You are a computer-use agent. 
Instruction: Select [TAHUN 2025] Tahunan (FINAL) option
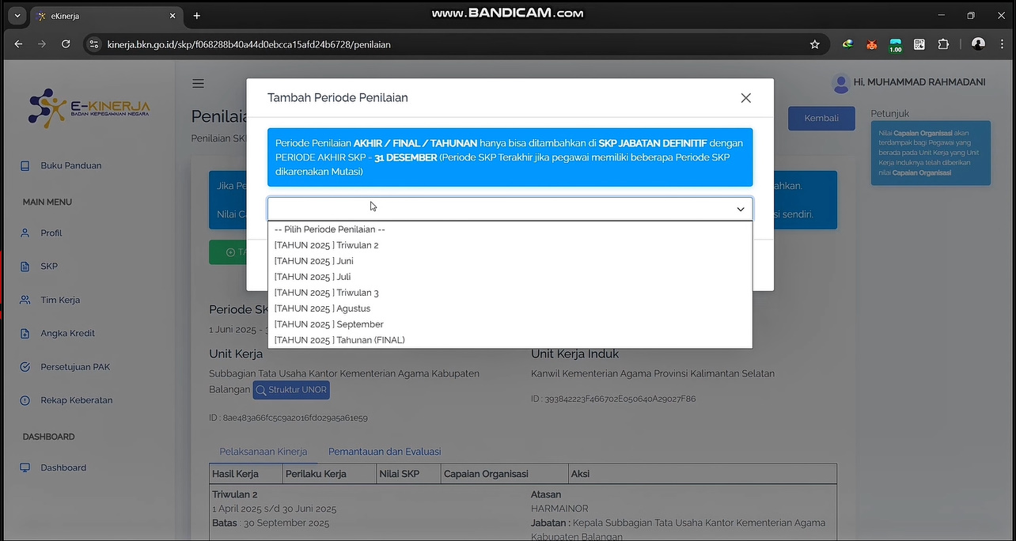(x=339, y=340)
